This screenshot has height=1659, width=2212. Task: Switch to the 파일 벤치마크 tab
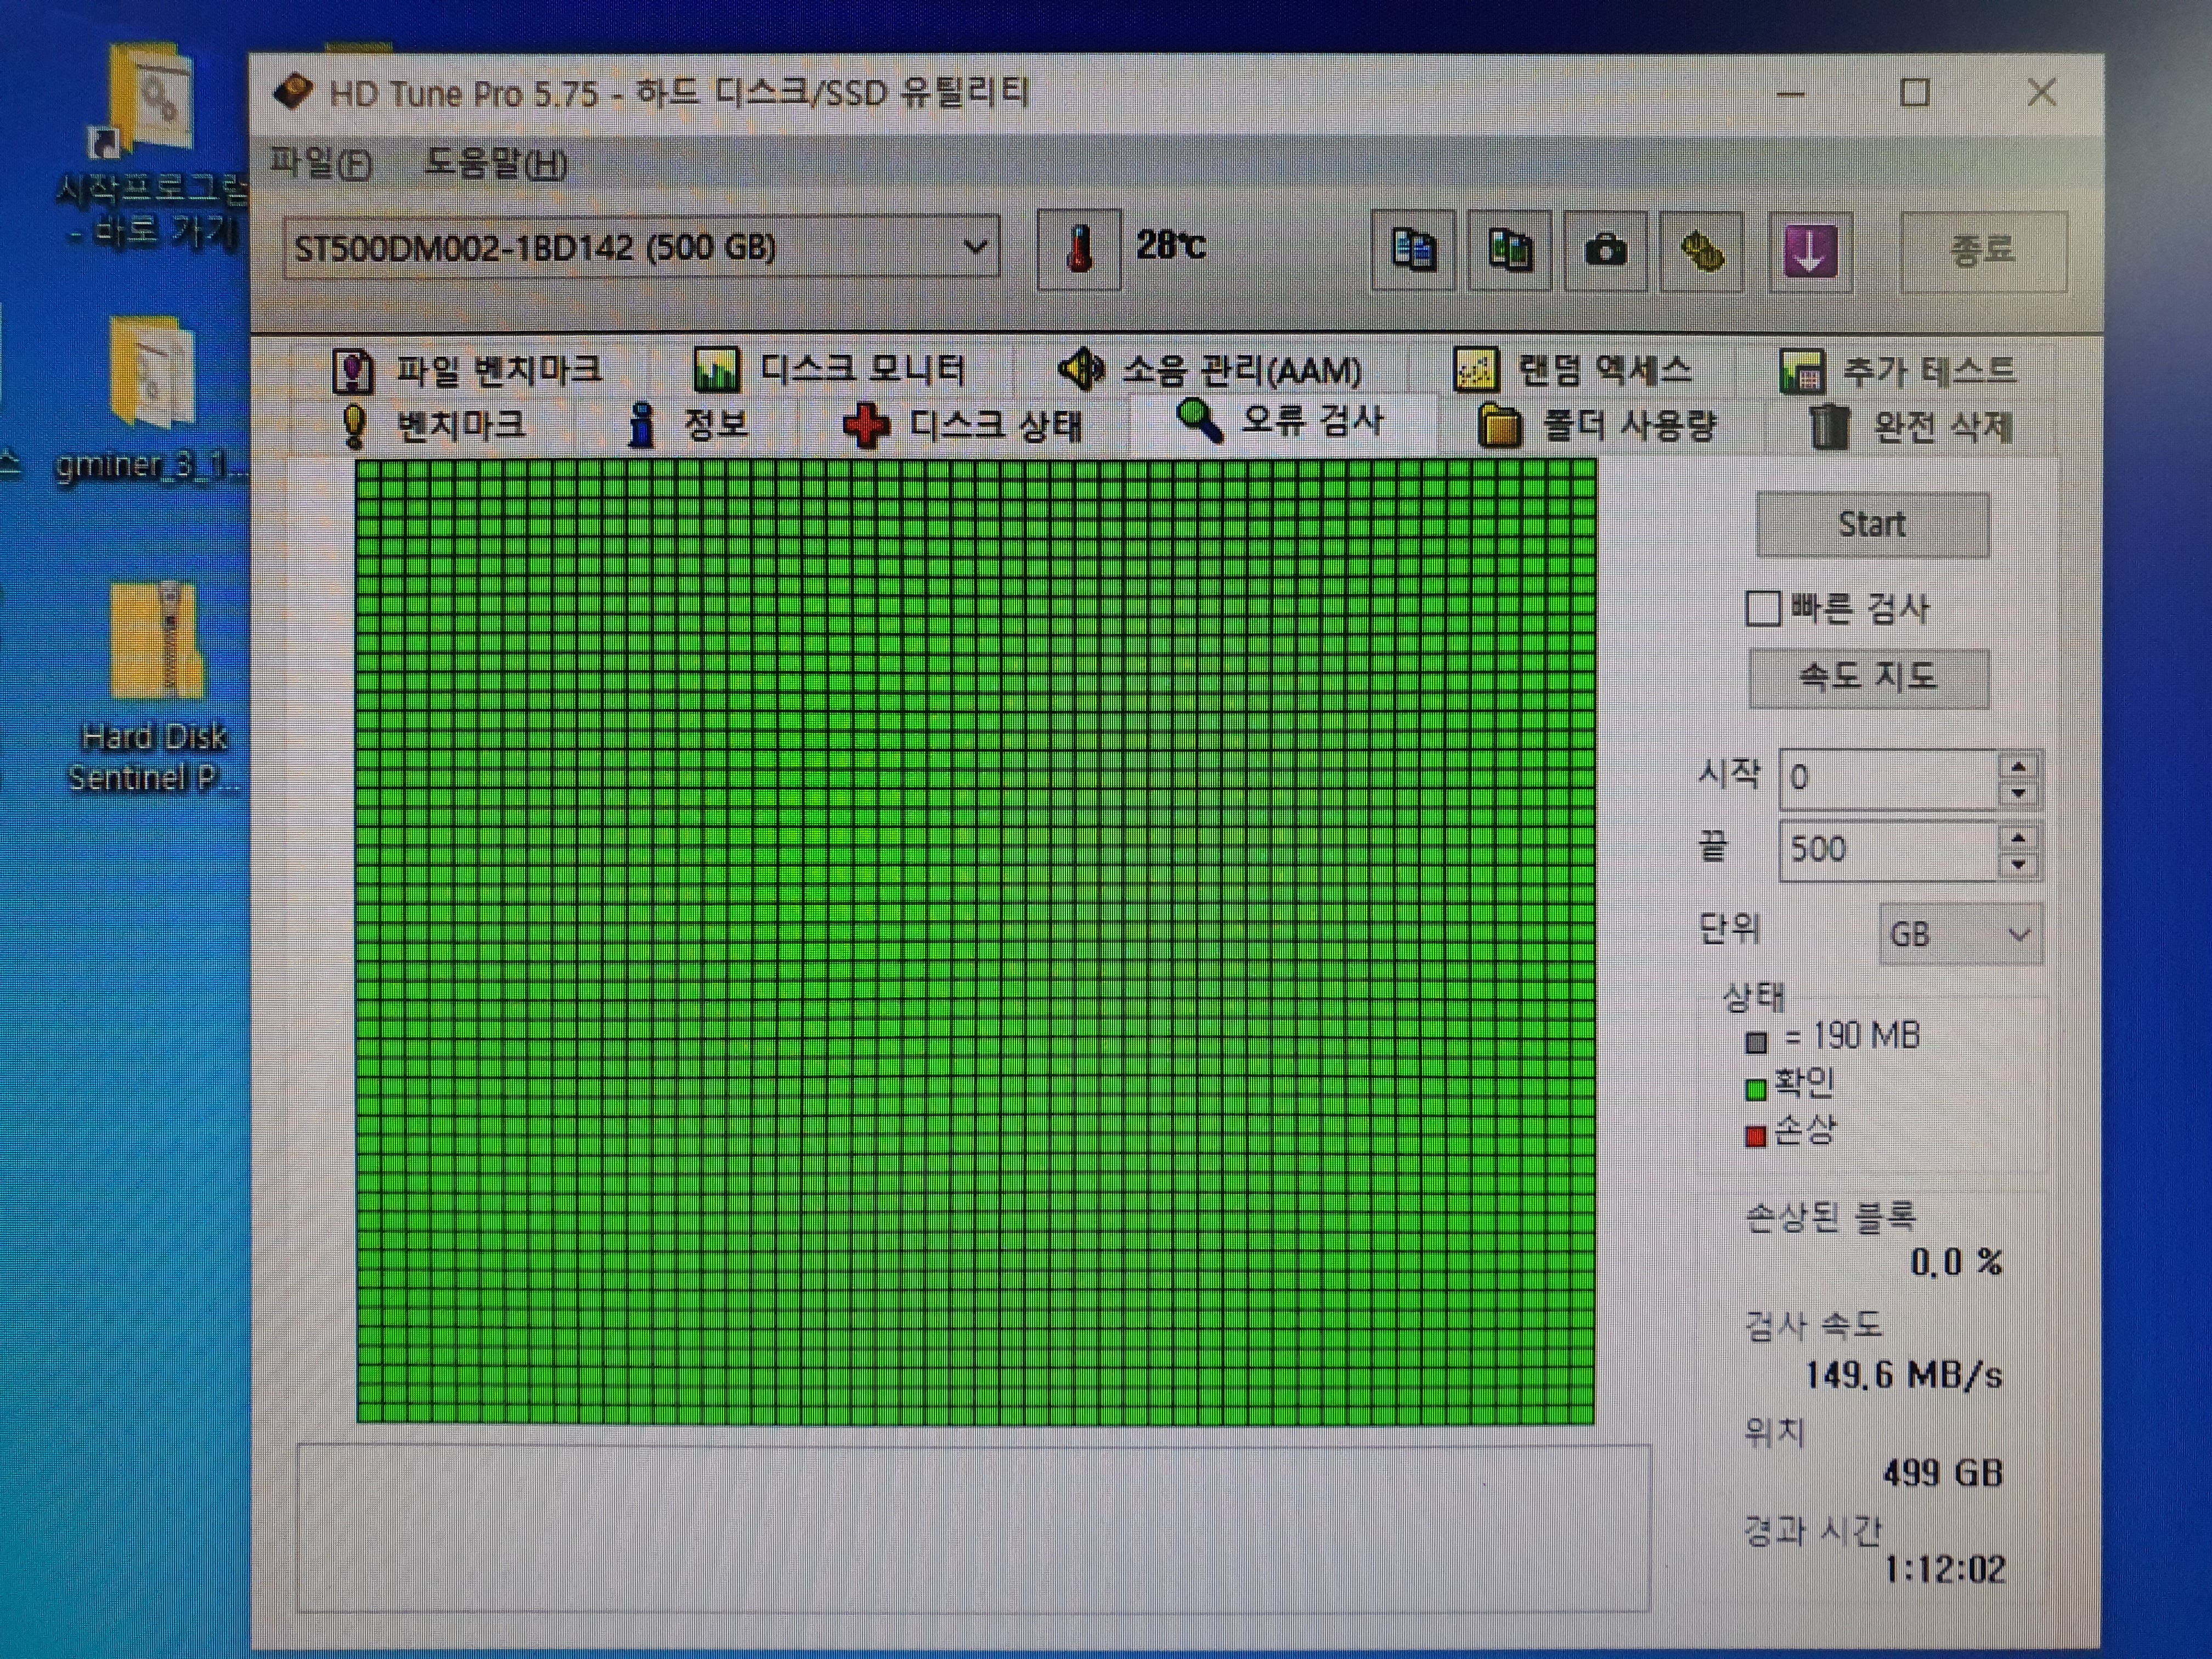click(467, 370)
